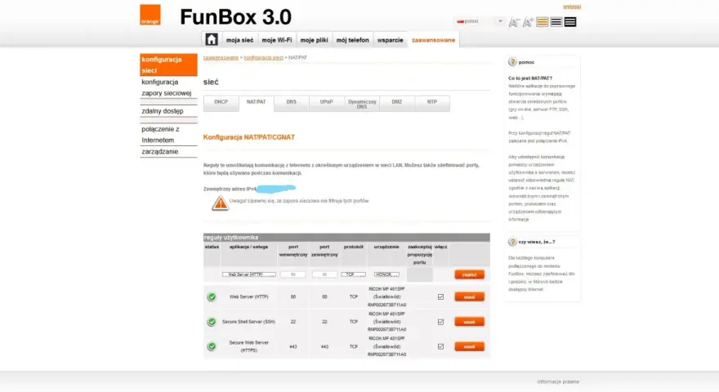Click the 'zapisz' save button
This screenshot has height=392, width=719.
click(469, 274)
